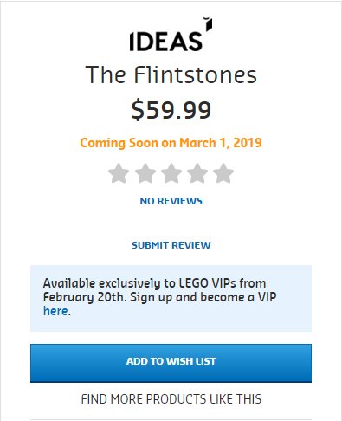342x421 pixels.
Task: Click the $59.99 price text
Action: [171, 110]
